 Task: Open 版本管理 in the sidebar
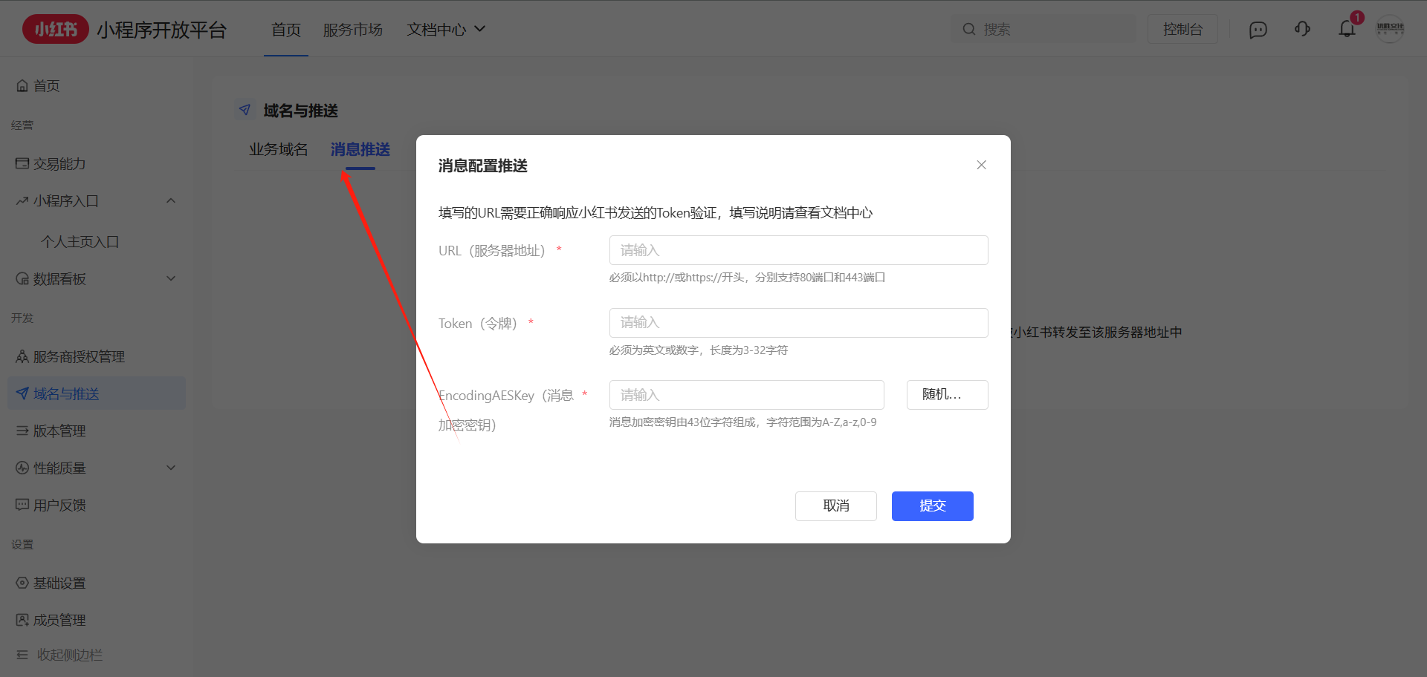click(59, 431)
